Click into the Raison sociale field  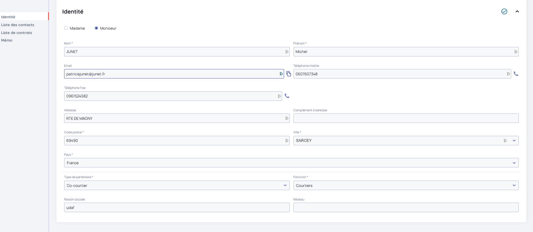[176, 208]
